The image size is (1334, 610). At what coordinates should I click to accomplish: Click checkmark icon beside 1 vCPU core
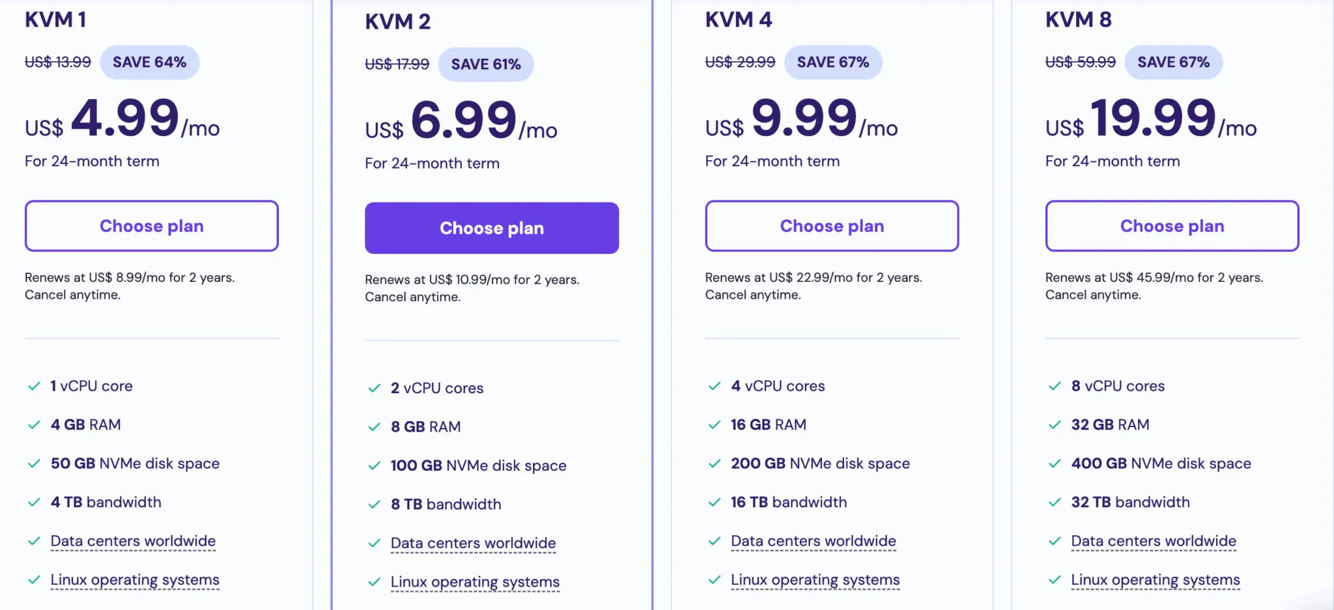coord(35,386)
